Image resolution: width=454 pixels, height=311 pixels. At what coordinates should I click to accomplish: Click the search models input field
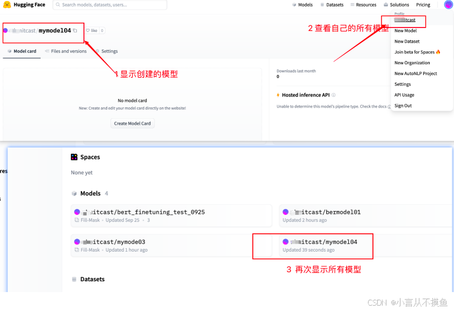point(110,5)
